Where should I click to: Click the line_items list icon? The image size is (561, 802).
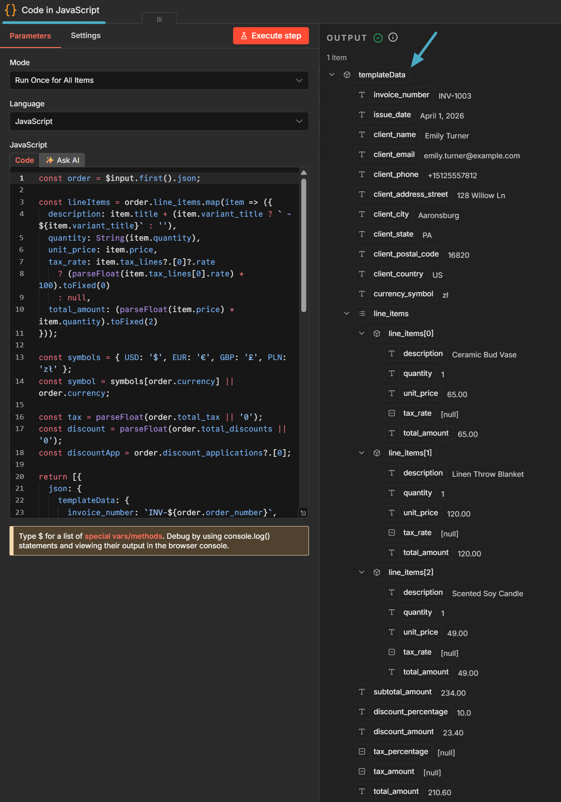[x=362, y=313]
